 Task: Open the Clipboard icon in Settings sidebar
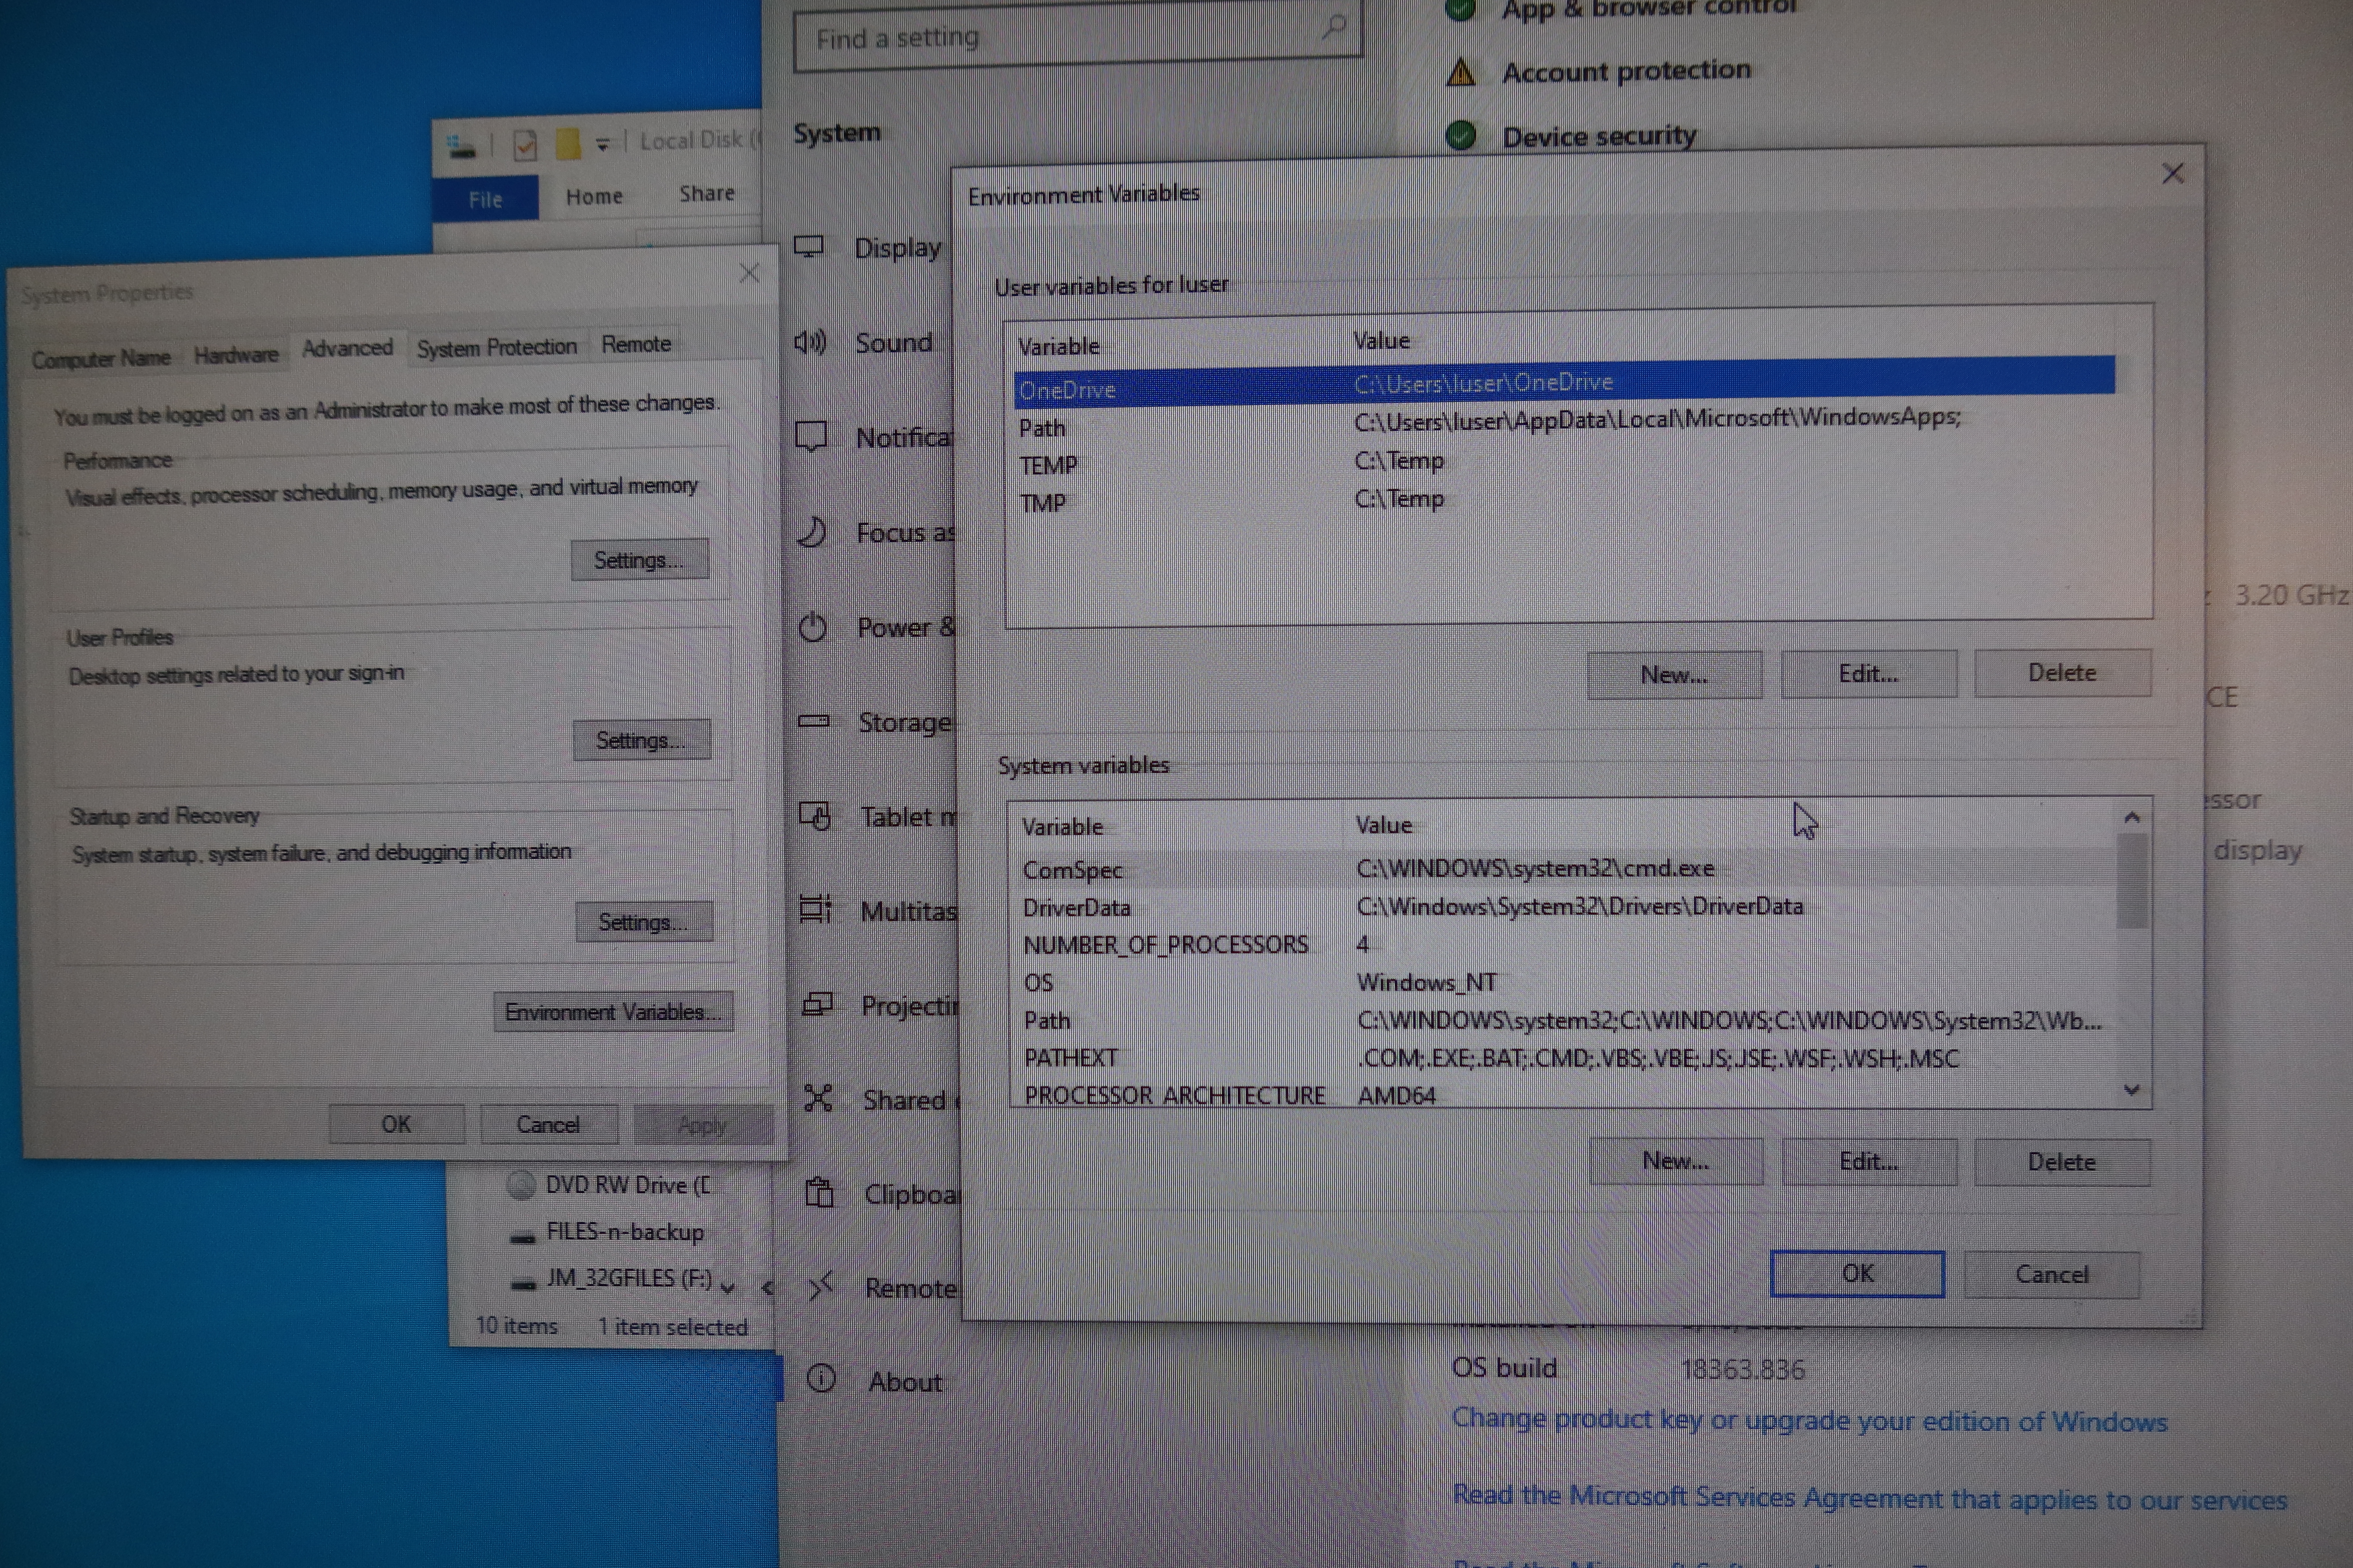pos(819,1193)
